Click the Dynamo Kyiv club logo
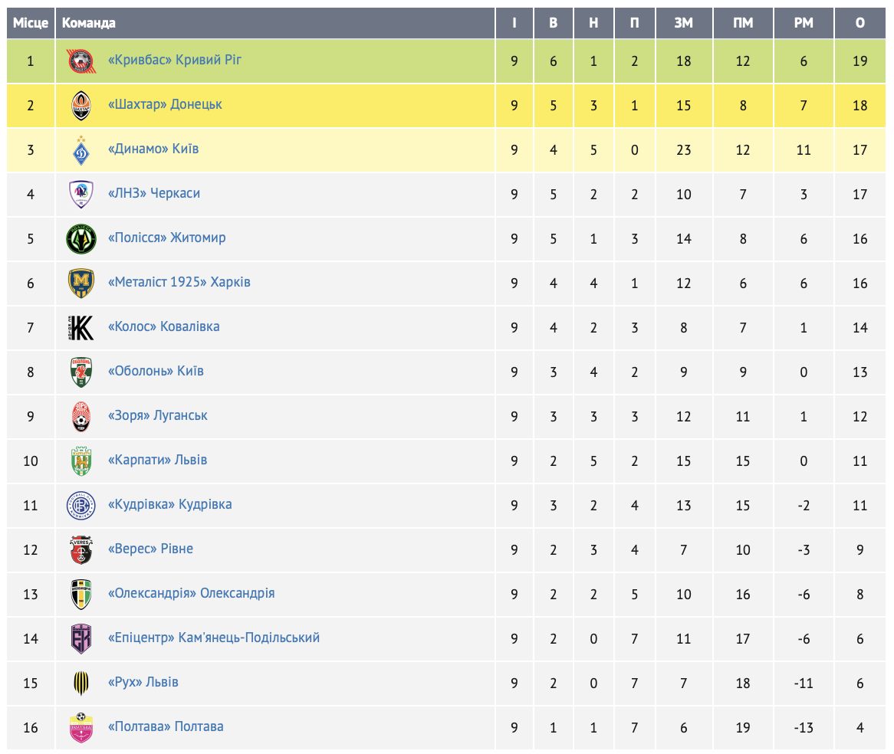The width and height of the screenshot is (894, 754). pos(81,149)
